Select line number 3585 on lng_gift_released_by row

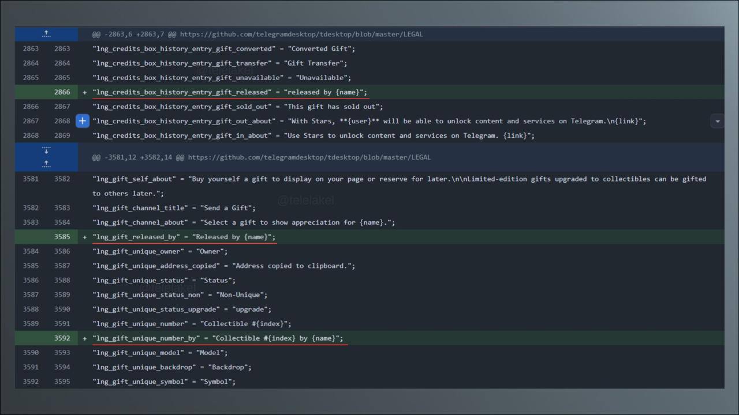[62, 237]
